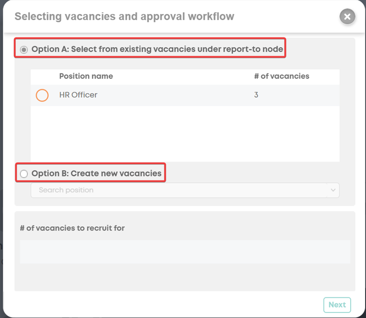Click the dialog title 'Selecting vacancies and approval workflow'
This screenshot has height=318, width=366.
click(124, 16)
